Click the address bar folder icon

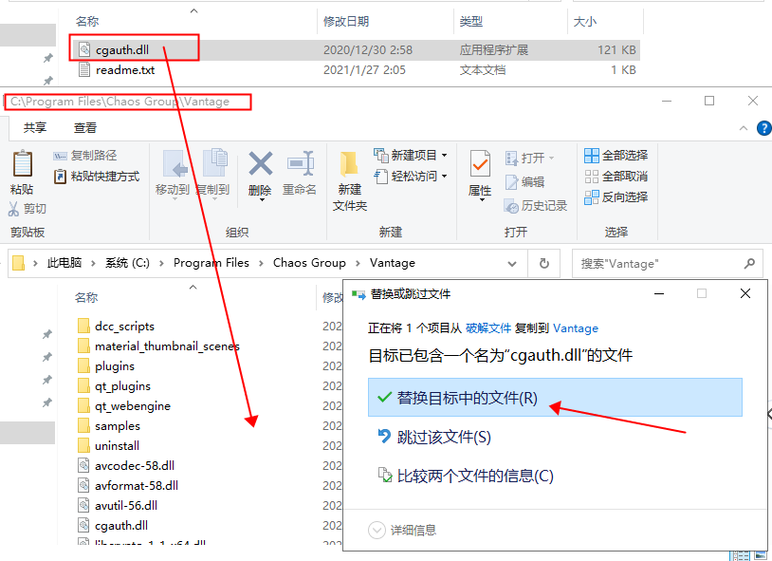click(18, 263)
